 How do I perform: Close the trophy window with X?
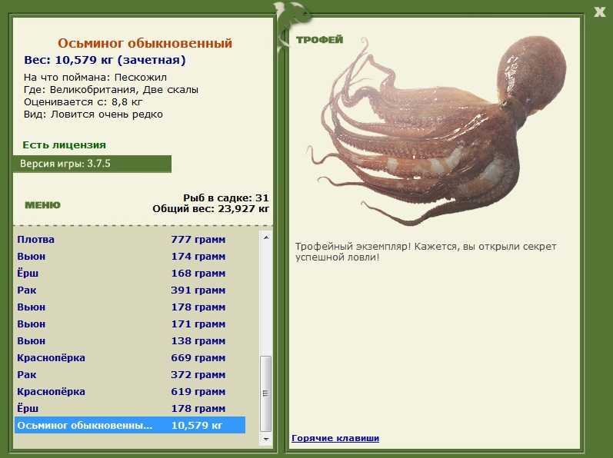click(600, 12)
